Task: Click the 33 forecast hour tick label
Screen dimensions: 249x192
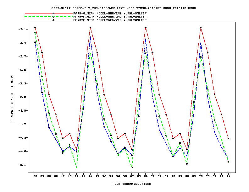Action: point(111,176)
